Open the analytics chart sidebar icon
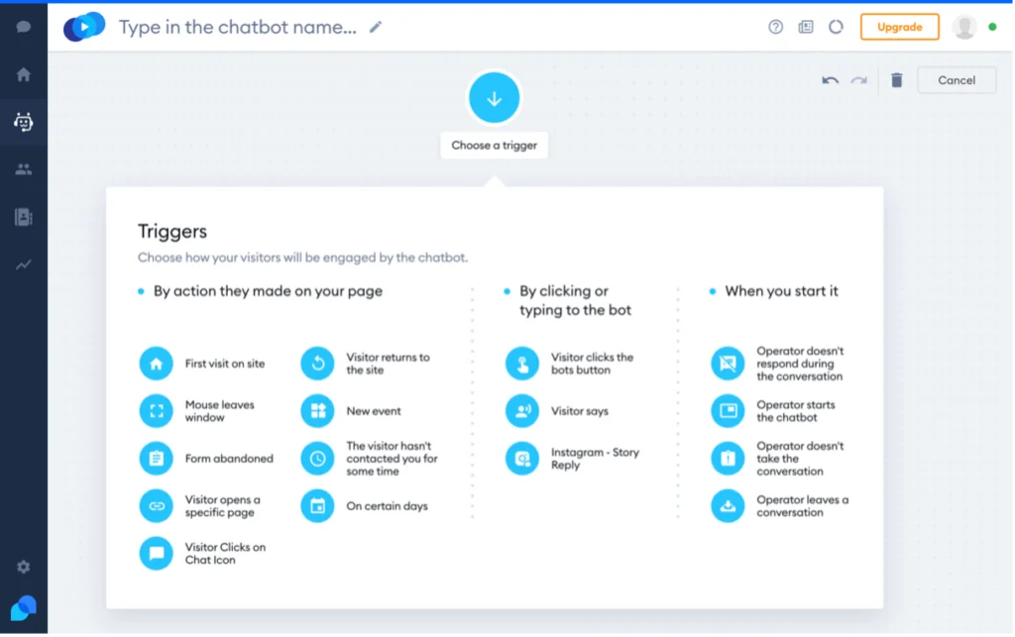This screenshot has height=637, width=1015. coord(24,265)
